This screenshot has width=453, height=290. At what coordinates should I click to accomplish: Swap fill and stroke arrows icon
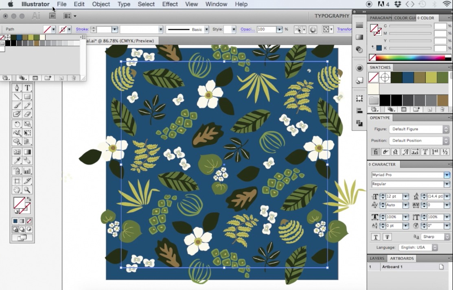pos(29,199)
